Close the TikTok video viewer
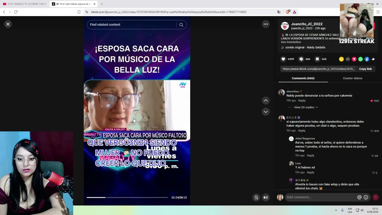 [x=8, y=24]
